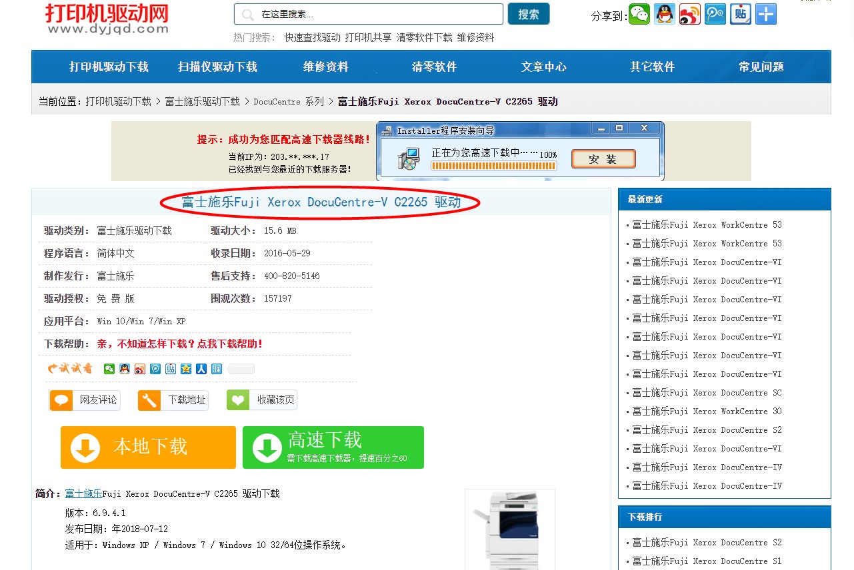This screenshot has height=570, width=854.
Task: Click the orange 试试看 arrow label
Action: (70, 368)
